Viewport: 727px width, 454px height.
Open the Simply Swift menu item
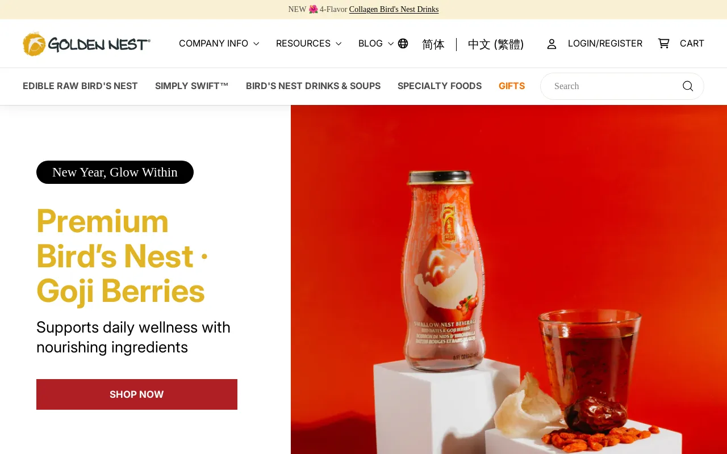pyautogui.click(x=192, y=86)
